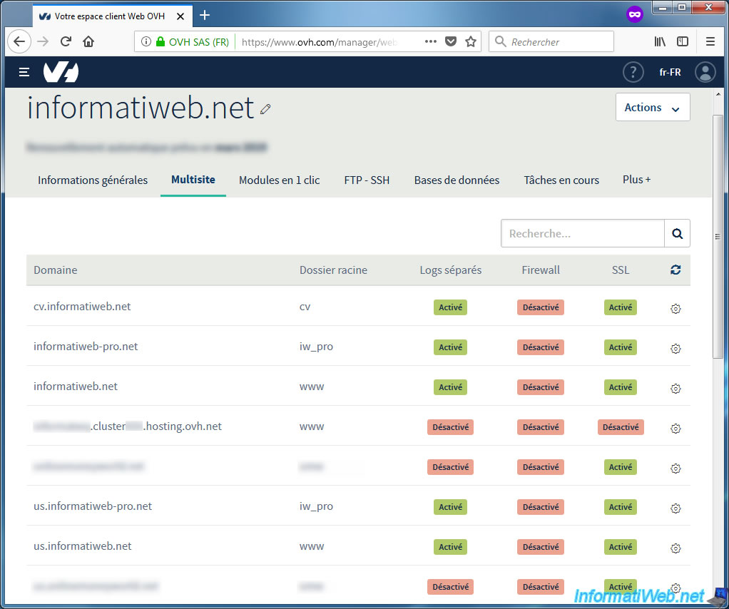Reload the page with browser refresh button

(x=66, y=41)
